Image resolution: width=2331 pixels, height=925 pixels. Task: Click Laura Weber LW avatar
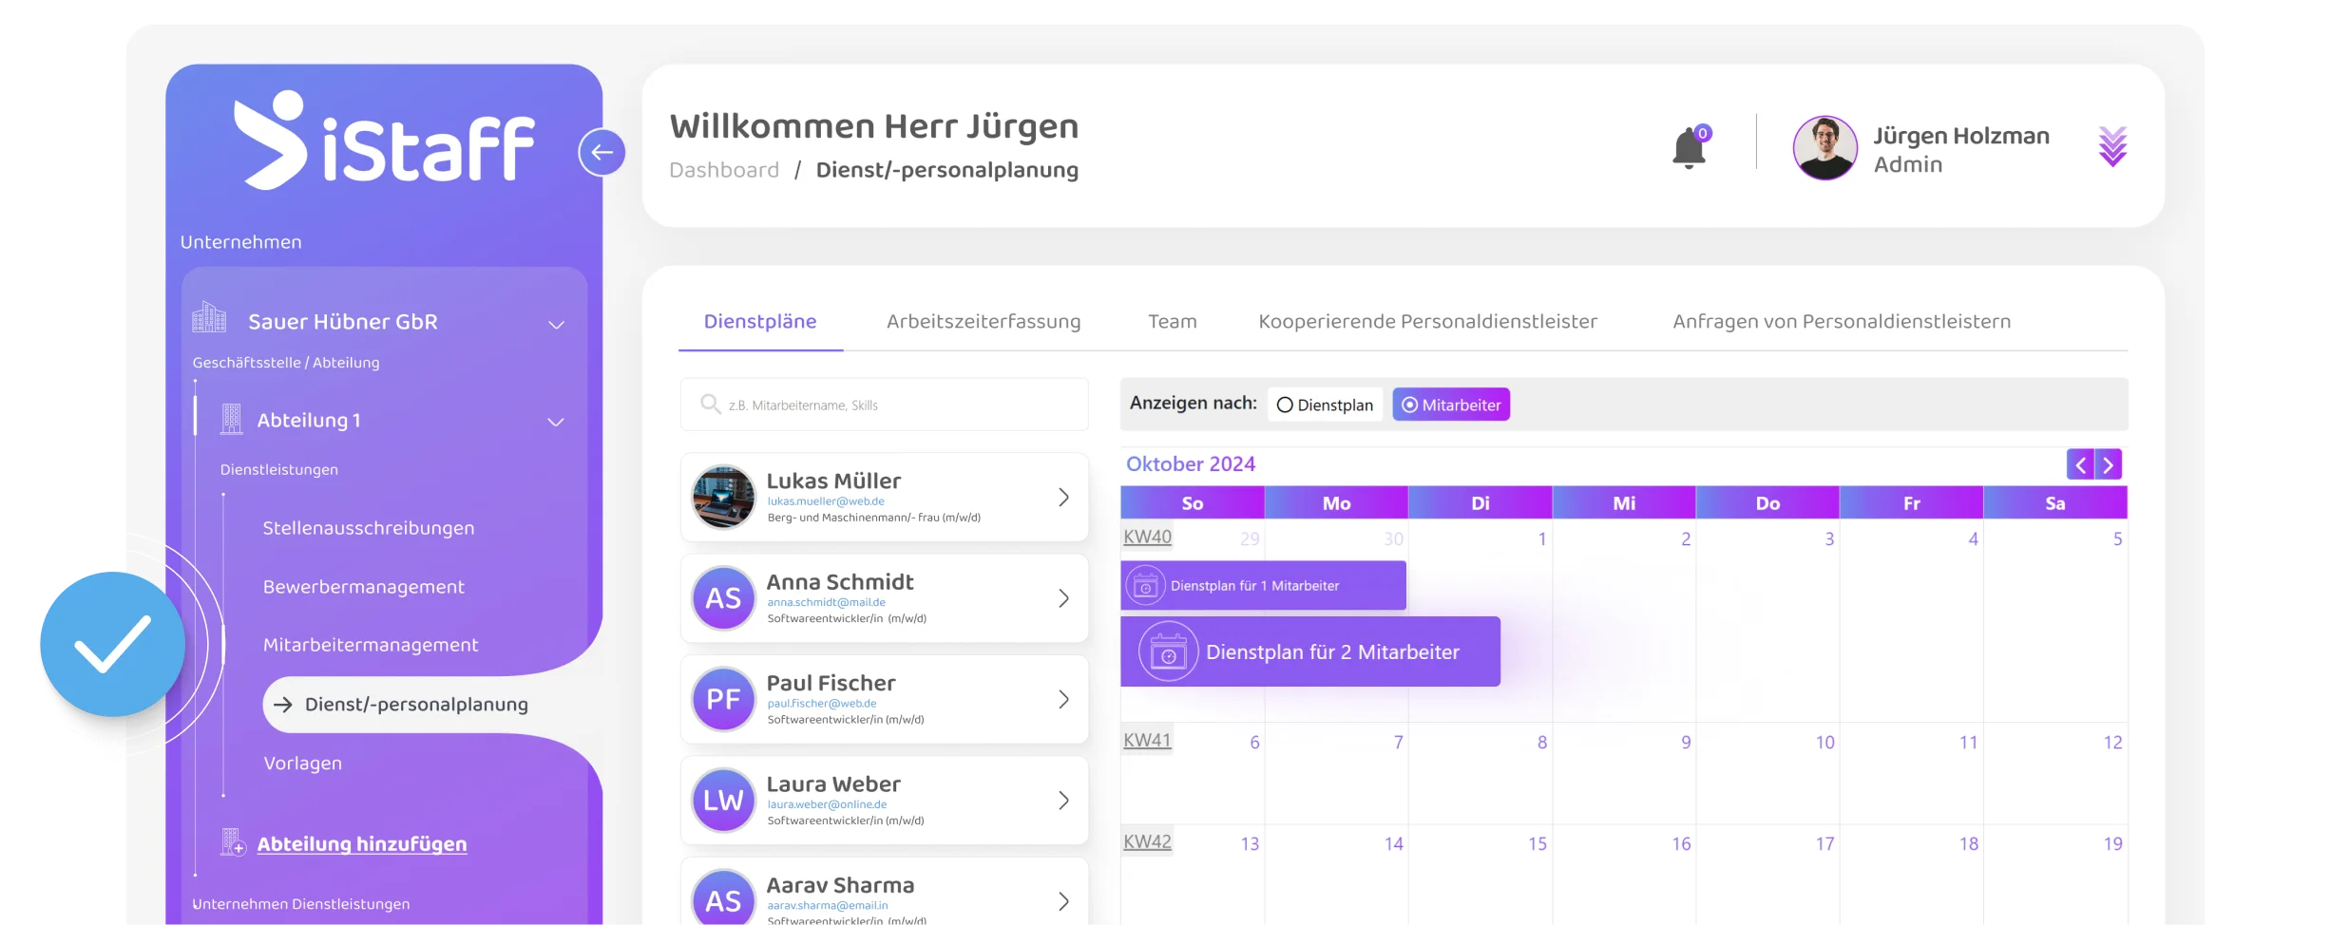723,801
